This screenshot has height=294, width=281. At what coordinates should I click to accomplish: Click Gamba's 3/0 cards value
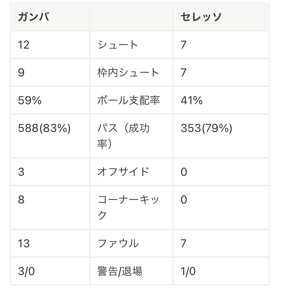[x=26, y=271]
